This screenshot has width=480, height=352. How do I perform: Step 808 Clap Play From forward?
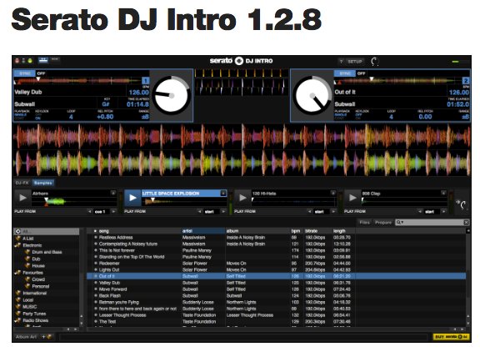point(443,211)
